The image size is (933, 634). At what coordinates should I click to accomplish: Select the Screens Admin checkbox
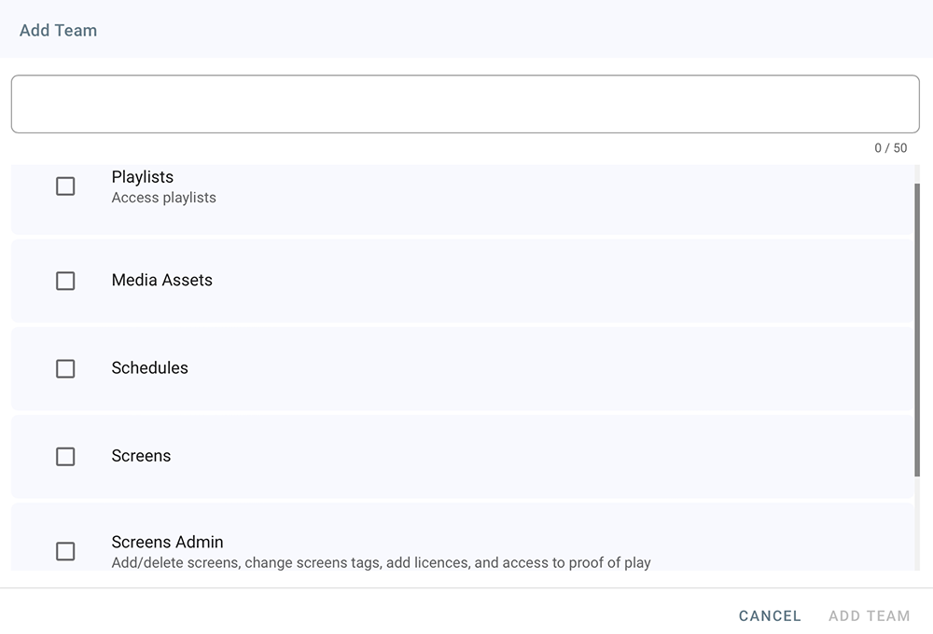click(x=65, y=551)
